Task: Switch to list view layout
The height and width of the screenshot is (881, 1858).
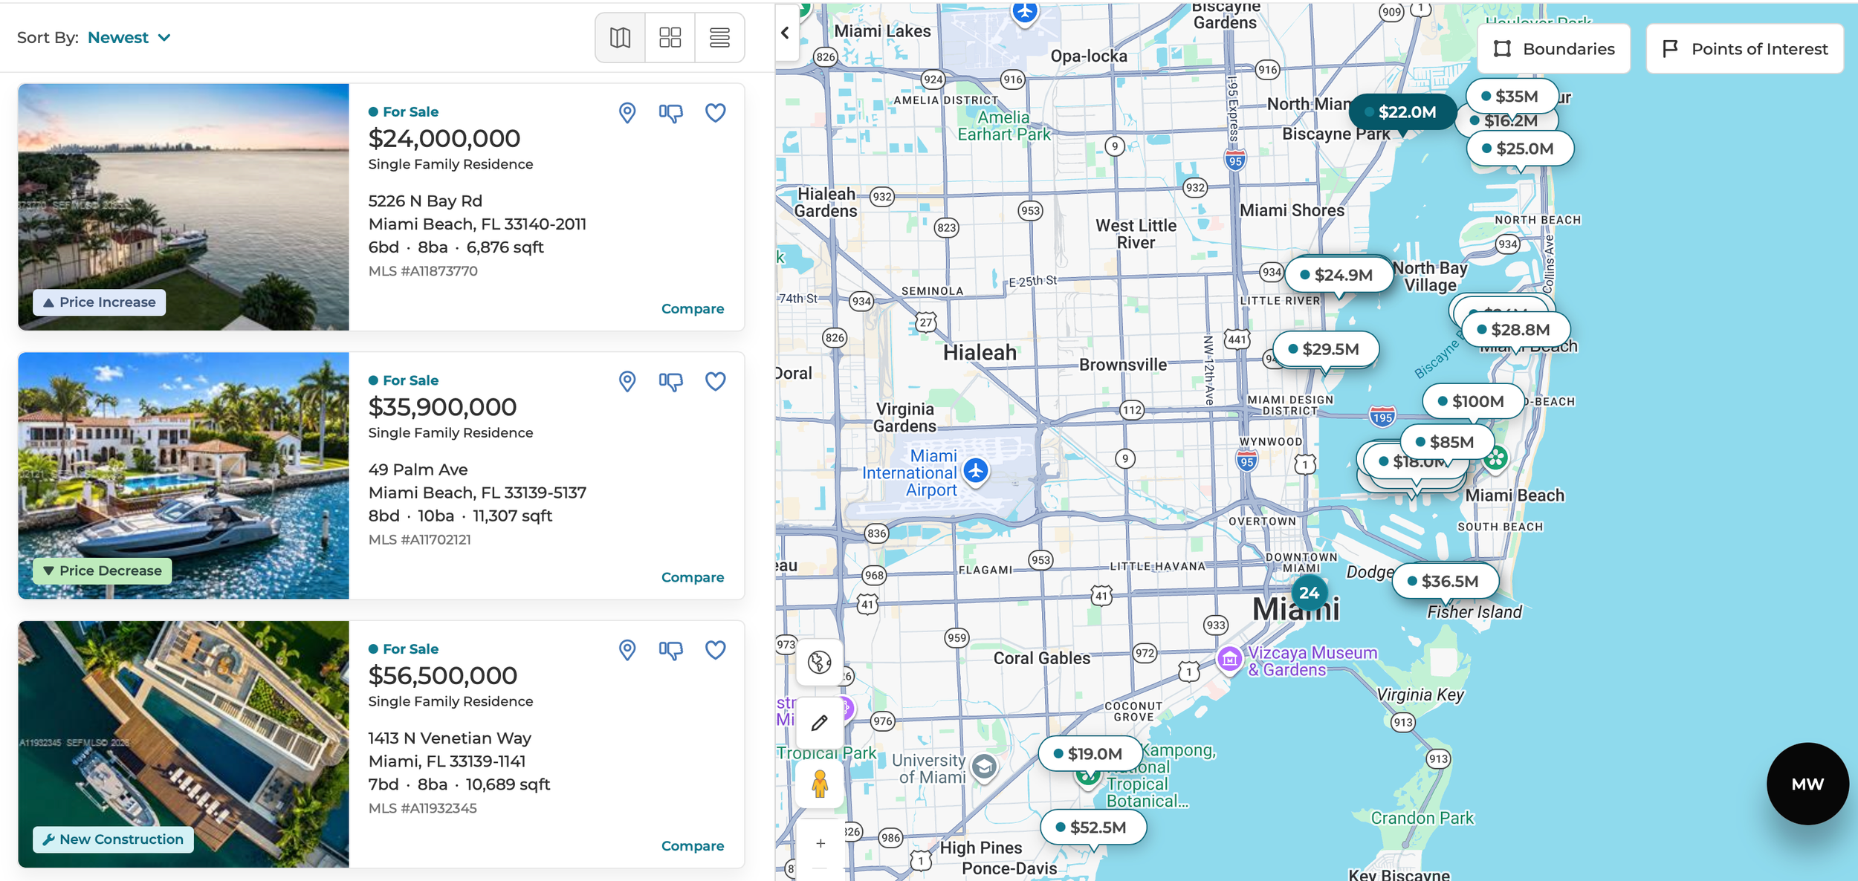Action: coord(718,37)
